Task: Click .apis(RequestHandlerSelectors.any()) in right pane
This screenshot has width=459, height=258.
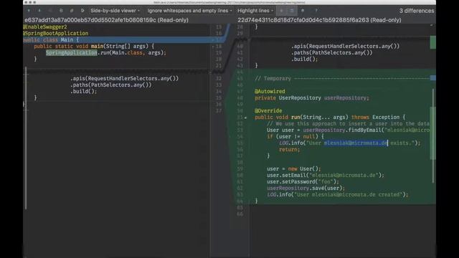Action: click(345, 46)
